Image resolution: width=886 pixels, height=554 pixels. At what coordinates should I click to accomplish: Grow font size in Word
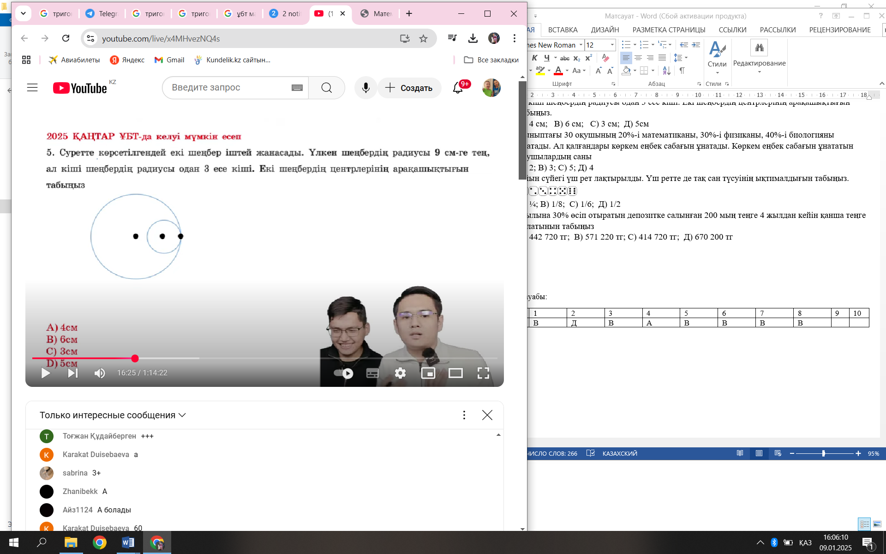click(x=599, y=71)
